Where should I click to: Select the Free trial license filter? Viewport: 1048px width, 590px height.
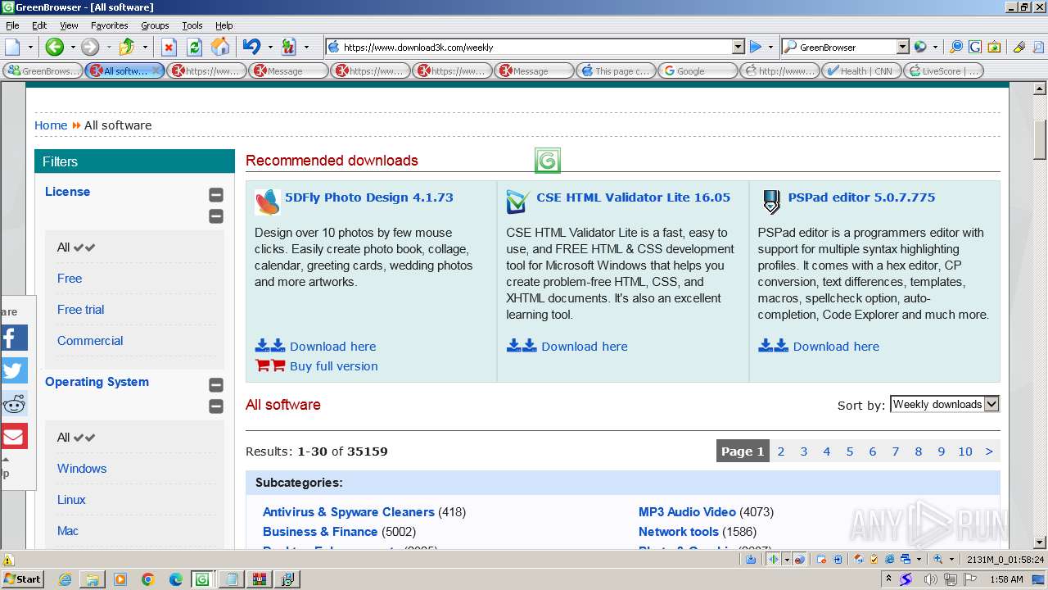[x=80, y=310]
